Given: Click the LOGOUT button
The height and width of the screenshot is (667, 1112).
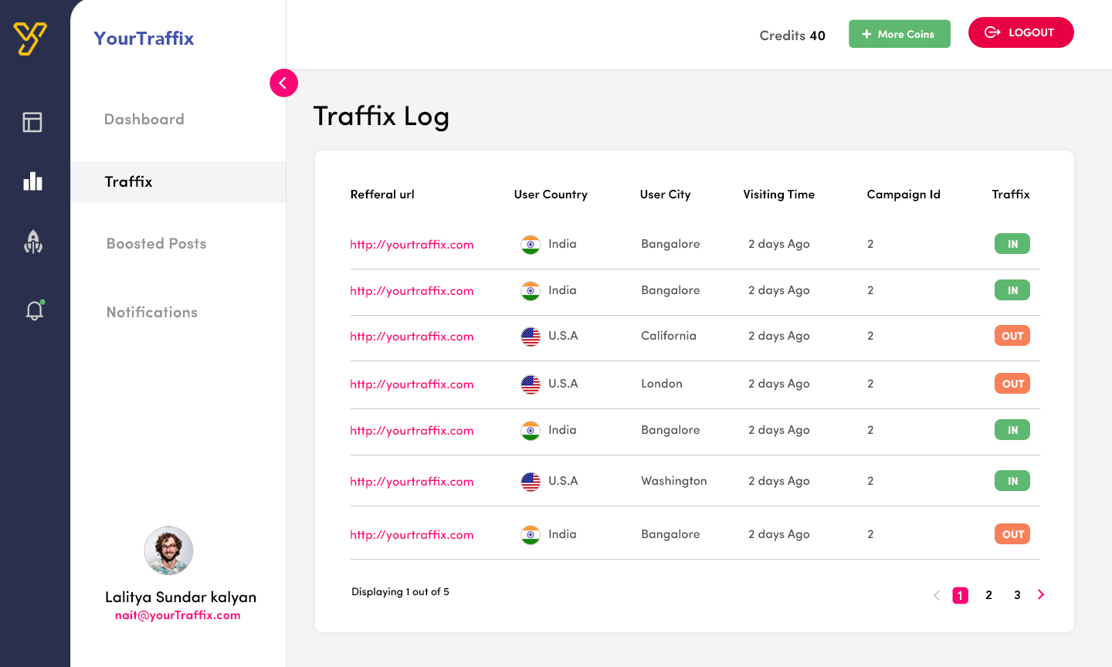Looking at the screenshot, I should point(1021,32).
